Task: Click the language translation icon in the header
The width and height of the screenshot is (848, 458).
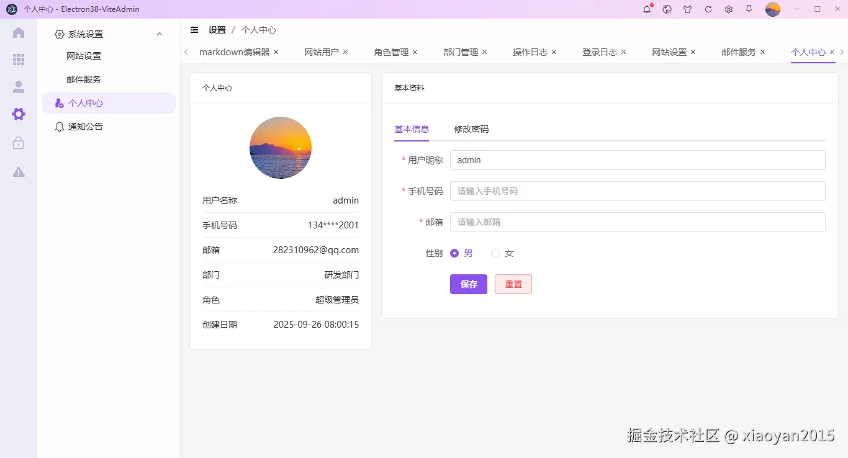Action: (667, 9)
